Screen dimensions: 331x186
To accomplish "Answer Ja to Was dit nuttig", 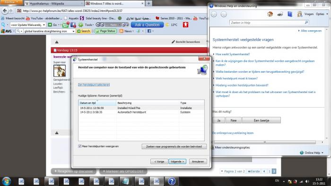I will pos(218,120).
